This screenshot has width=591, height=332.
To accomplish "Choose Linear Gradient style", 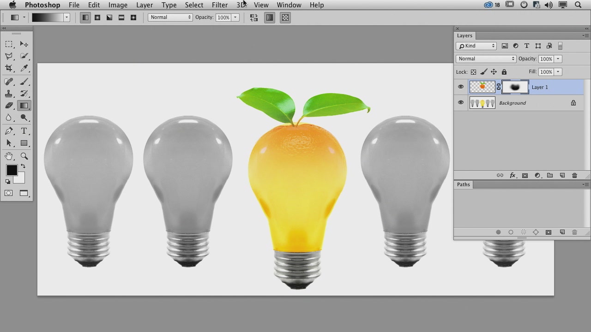I will point(85,18).
